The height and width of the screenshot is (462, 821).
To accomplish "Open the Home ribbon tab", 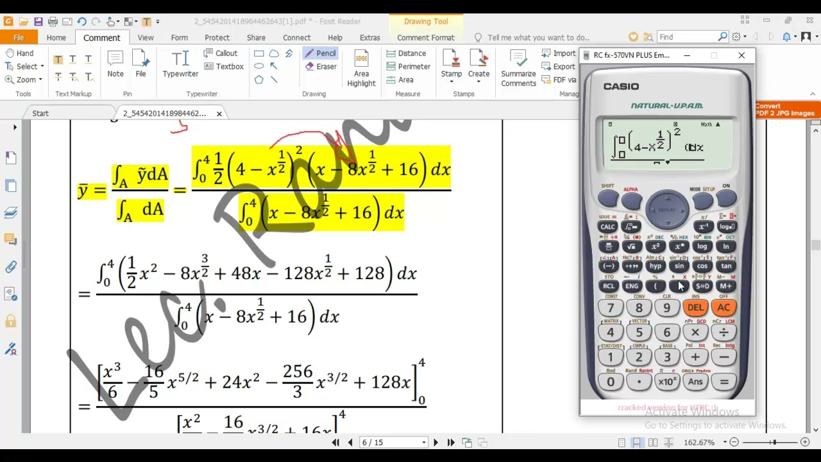I will pos(56,37).
